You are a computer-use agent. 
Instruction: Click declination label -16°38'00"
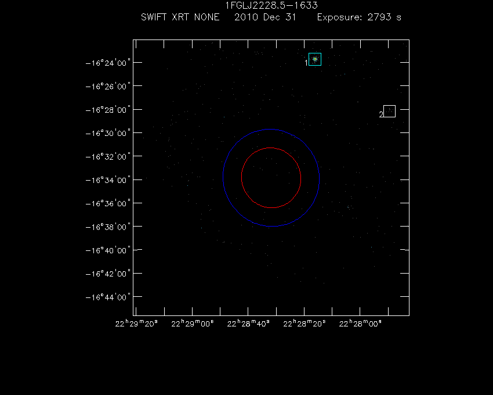click(x=108, y=227)
